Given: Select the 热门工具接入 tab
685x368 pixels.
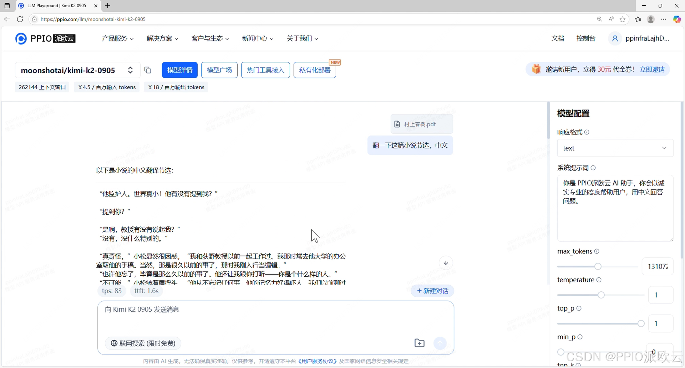Looking at the screenshot, I should 265,70.
